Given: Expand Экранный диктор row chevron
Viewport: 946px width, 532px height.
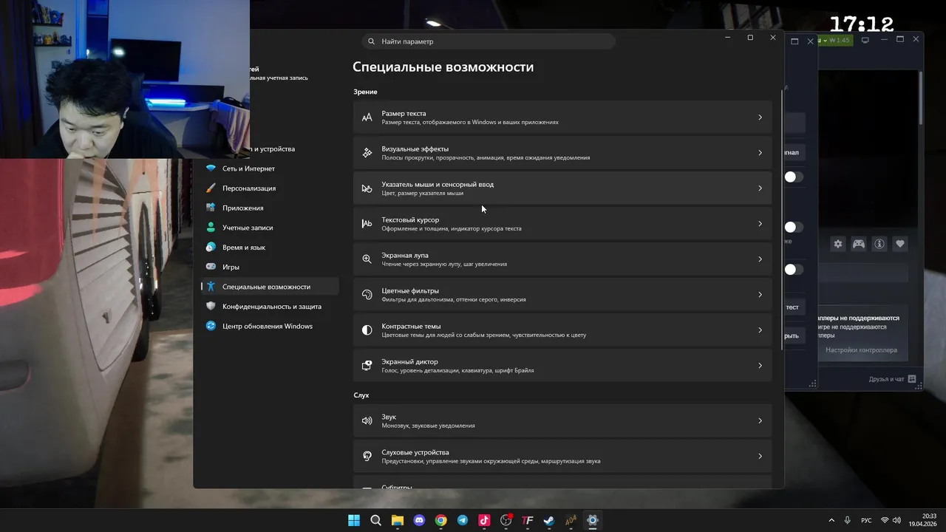Looking at the screenshot, I should tap(760, 366).
